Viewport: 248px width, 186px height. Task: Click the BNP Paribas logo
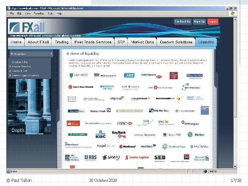(191, 87)
